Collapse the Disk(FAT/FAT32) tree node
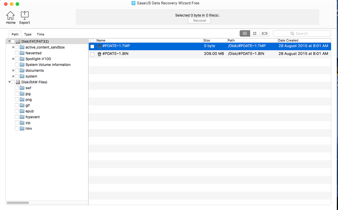 [x=9, y=41]
